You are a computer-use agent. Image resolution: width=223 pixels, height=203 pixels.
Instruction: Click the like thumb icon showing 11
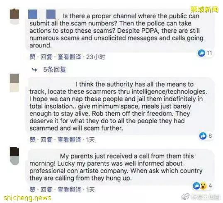[x=201, y=53]
